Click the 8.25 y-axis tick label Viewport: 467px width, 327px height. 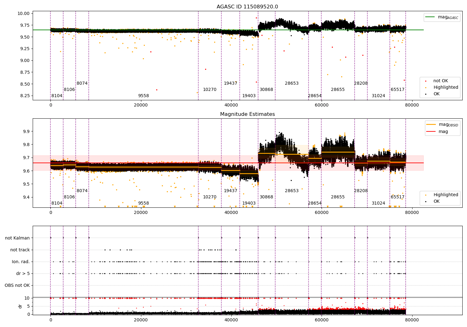click(x=25, y=96)
